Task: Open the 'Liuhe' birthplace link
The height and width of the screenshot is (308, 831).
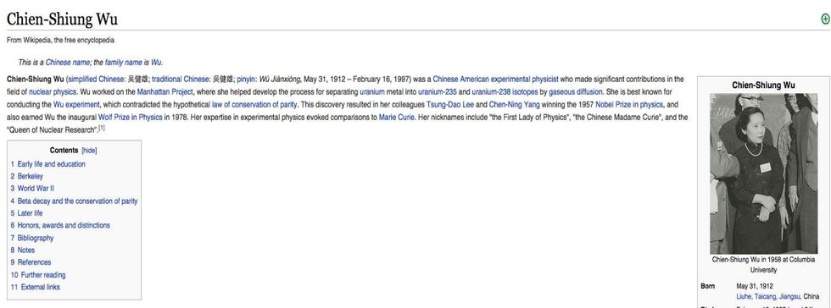Action: point(746,296)
